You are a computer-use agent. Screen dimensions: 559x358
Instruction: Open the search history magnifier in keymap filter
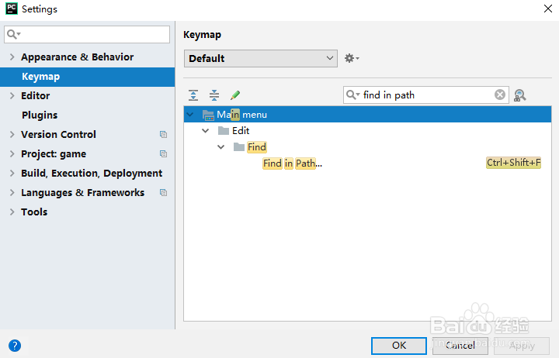coord(352,95)
